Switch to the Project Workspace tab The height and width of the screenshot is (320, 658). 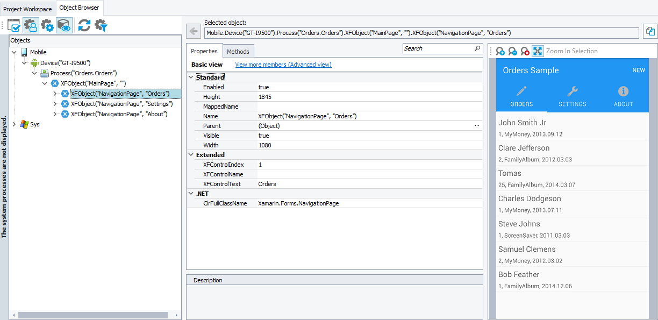(27, 9)
